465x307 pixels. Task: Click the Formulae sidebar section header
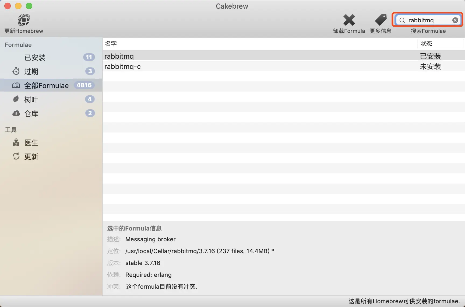tap(18, 45)
